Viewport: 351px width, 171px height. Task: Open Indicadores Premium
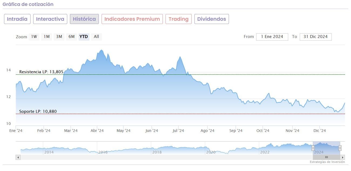coord(132,19)
